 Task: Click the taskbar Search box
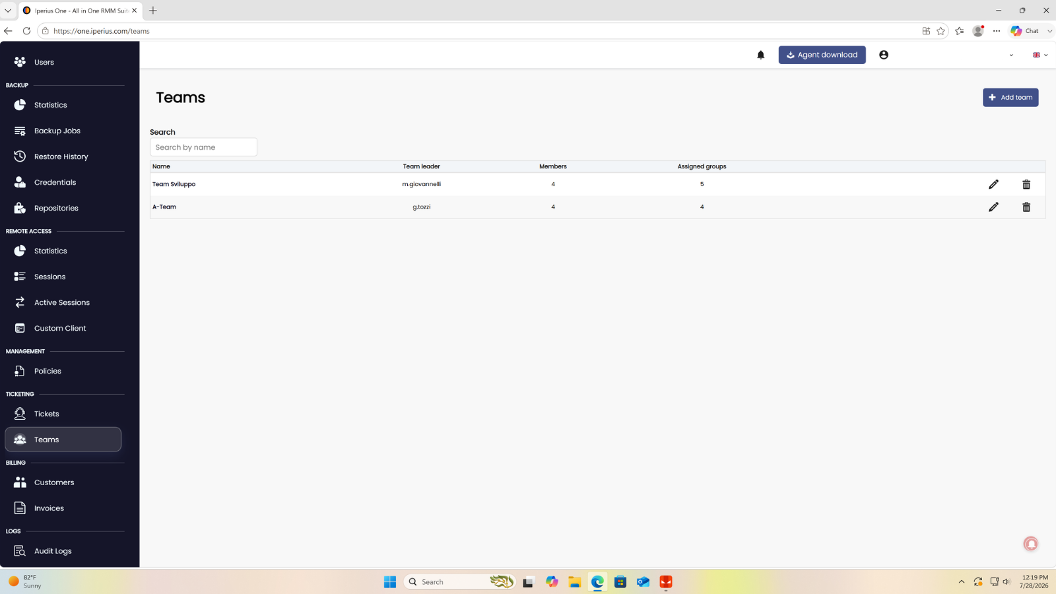point(459,581)
